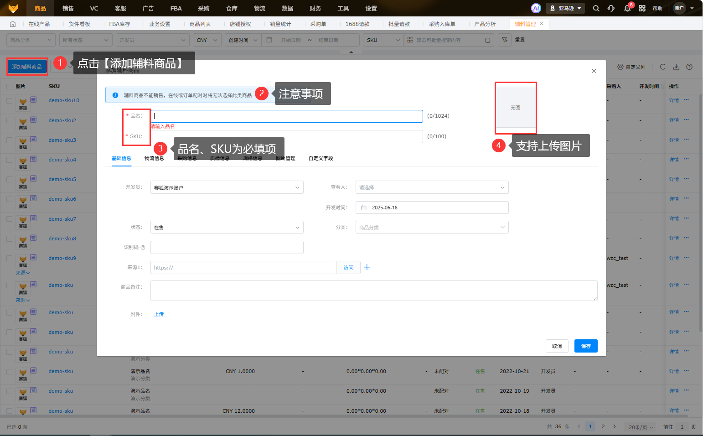Check the checkbox for demo-sku10 row
This screenshot has height=436, width=703.
(9, 100)
